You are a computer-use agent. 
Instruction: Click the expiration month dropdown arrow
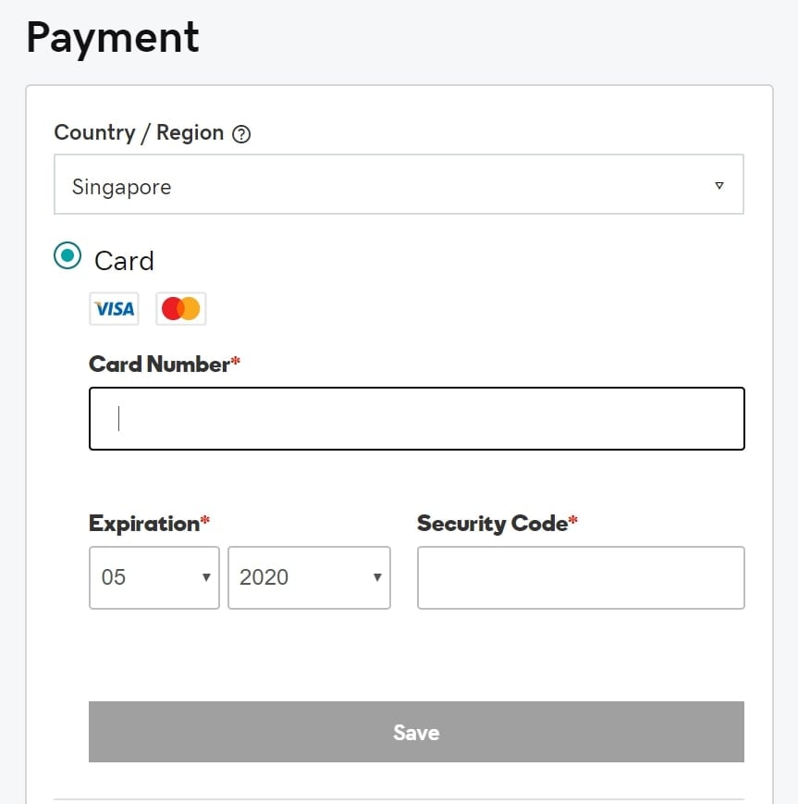206,577
